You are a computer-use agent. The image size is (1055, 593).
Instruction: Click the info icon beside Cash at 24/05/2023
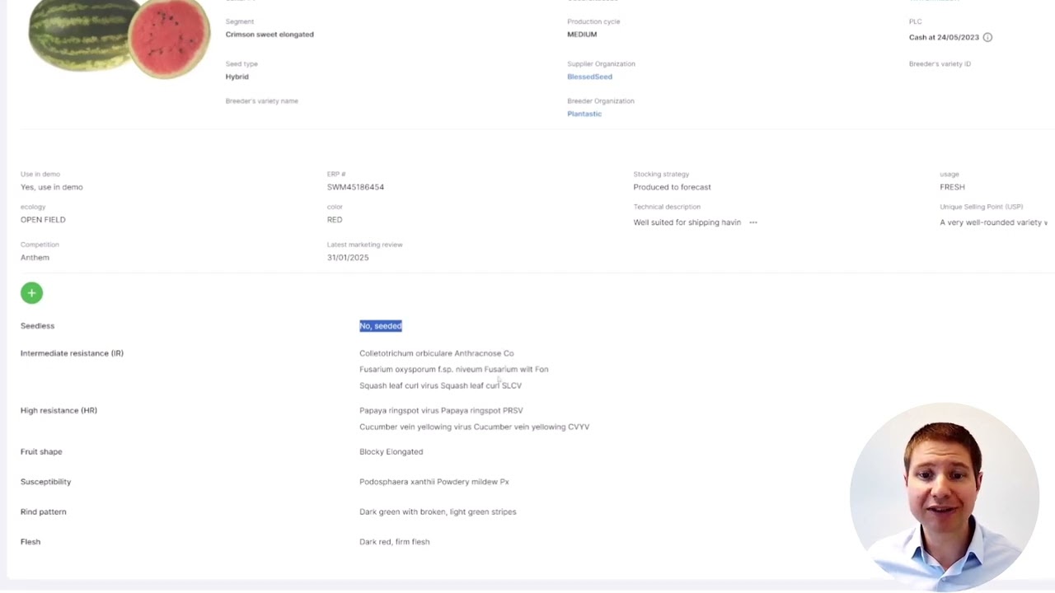(987, 37)
